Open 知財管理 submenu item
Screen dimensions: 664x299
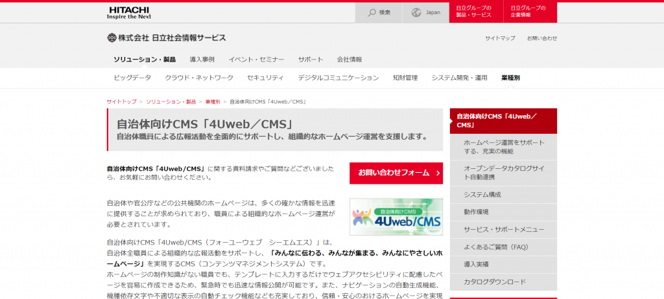point(405,78)
